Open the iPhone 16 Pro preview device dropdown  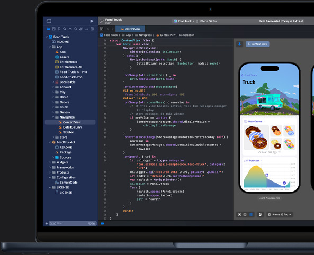click(280, 215)
